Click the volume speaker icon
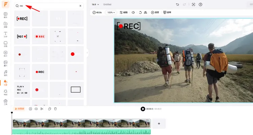 (x=133, y=12)
